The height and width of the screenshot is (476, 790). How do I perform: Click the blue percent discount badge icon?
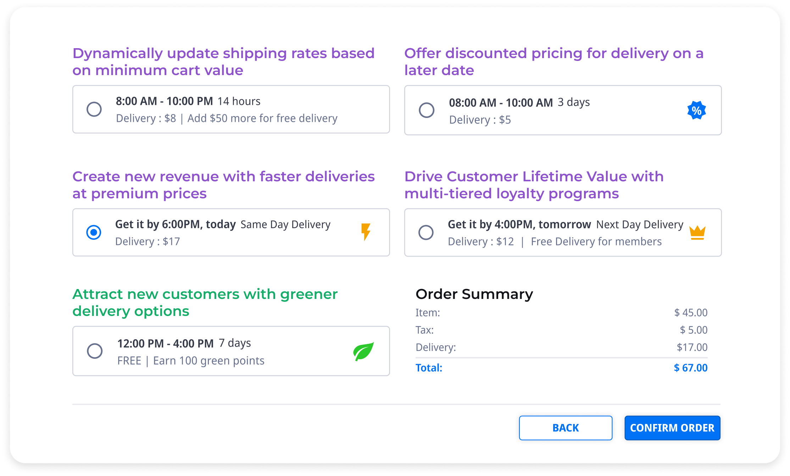click(696, 110)
